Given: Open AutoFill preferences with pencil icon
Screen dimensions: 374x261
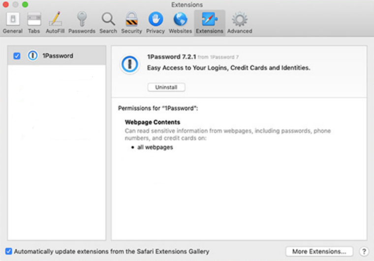Looking at the screenshot, I should [55, 23].
